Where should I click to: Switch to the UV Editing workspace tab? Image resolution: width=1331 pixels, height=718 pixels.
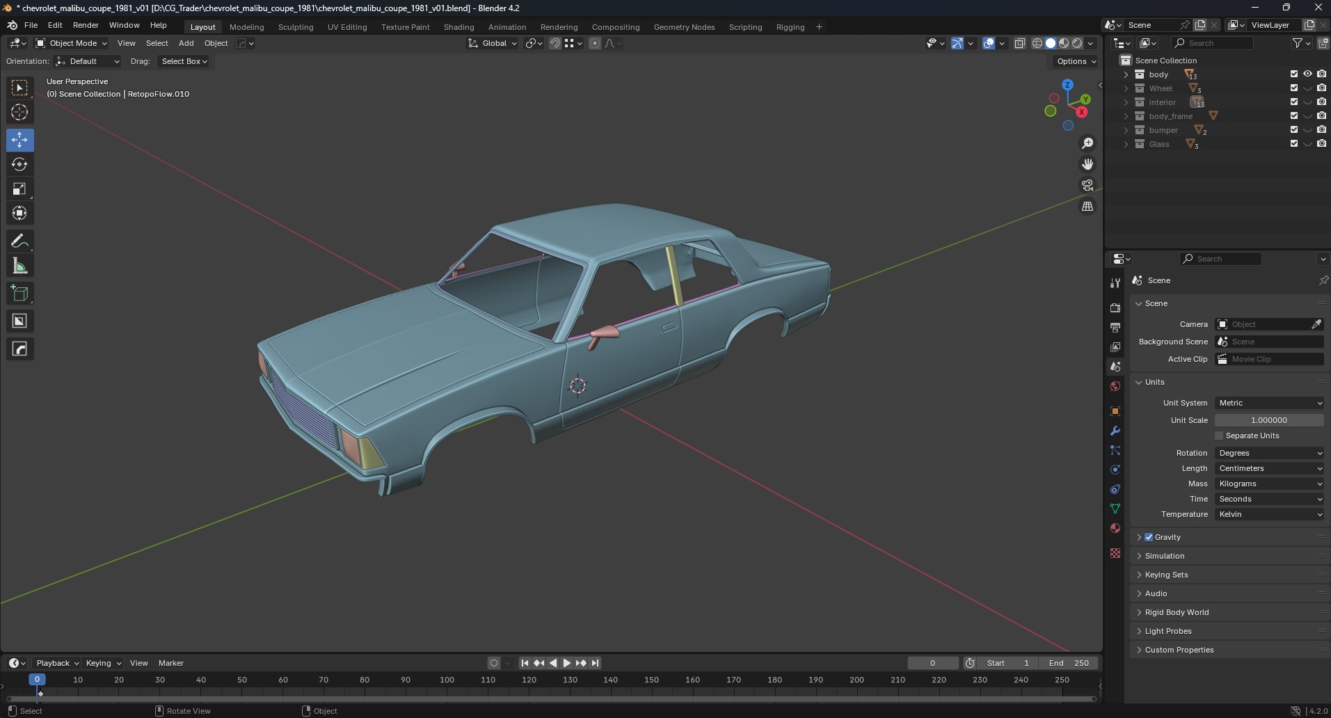point(347,27)
